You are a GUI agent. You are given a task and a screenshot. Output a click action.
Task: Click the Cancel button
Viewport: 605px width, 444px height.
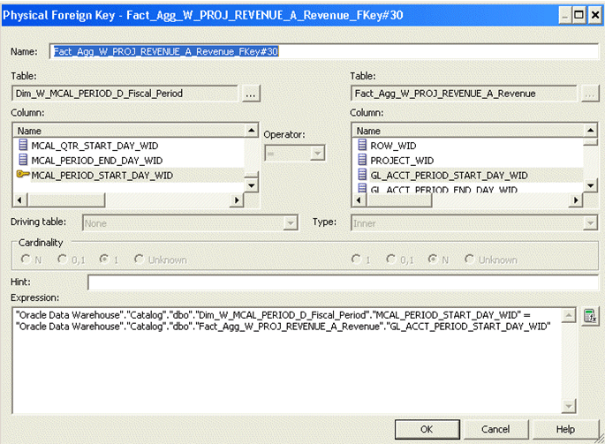pos(495,429)
